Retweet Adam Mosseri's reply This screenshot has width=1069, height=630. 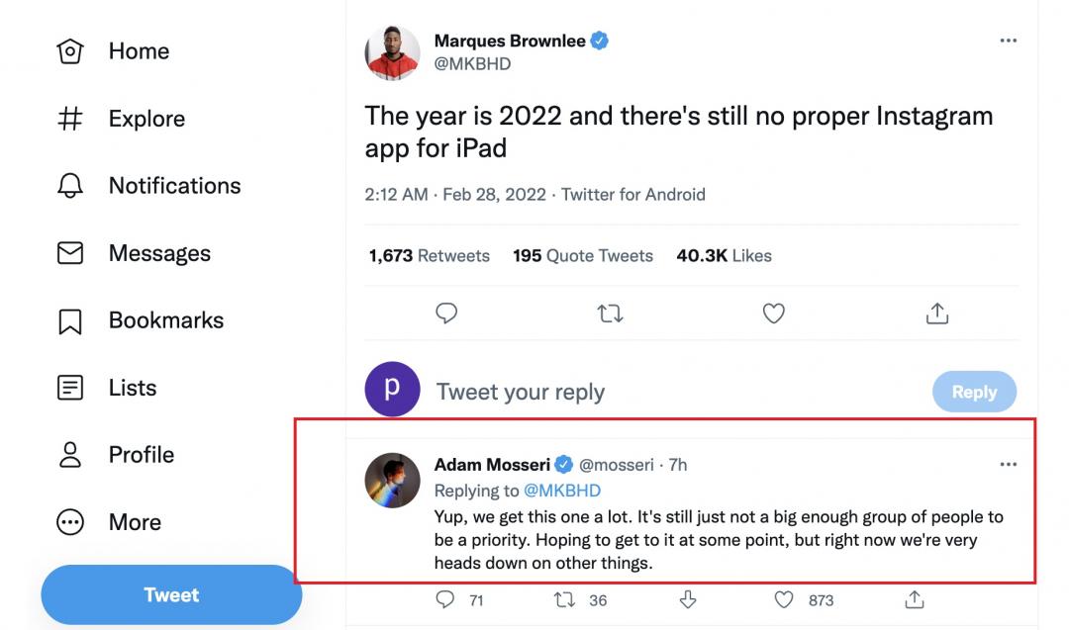(565, 599)
